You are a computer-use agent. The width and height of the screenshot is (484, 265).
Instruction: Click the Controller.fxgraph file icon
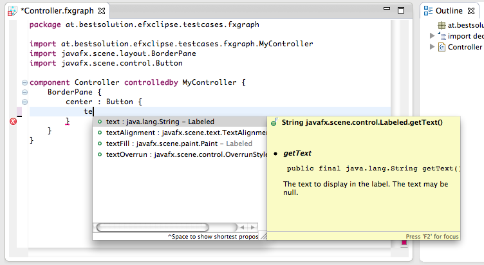coord(12,11)
